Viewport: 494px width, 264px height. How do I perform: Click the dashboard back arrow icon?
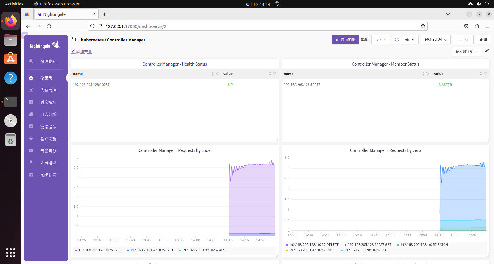74,40
